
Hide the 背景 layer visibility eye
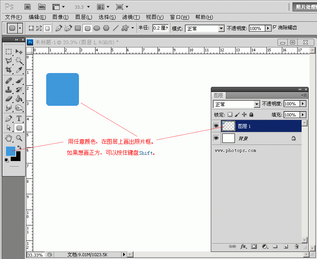216,138
